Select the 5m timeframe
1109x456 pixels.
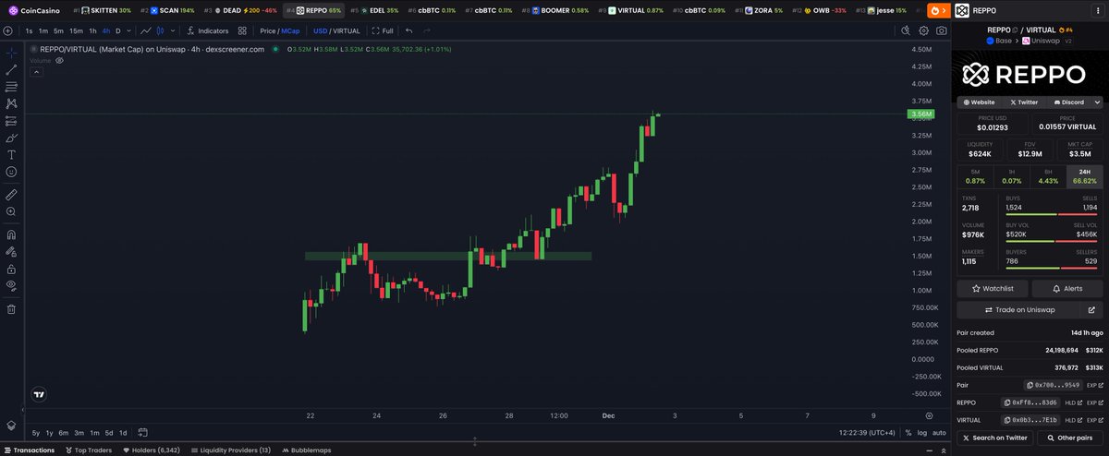(58, 30)
